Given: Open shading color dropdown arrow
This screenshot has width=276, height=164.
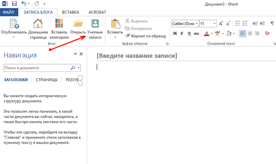Looking at the screenshot, I should click(234, 33).
